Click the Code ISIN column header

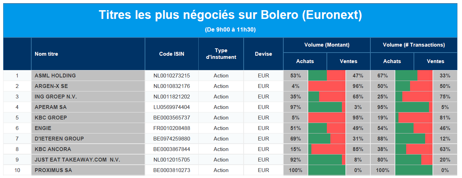(x=172, y=54)
